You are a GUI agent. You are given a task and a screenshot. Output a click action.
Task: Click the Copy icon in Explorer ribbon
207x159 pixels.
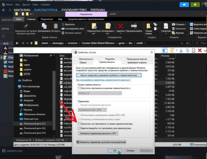point(44,26)
